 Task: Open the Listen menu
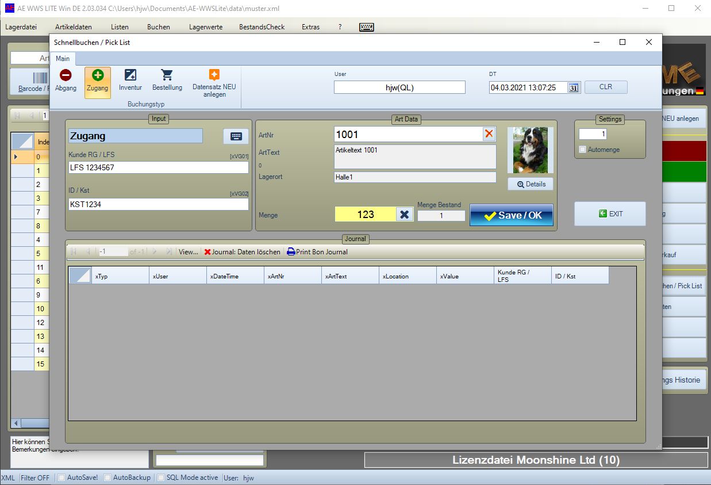tap(120, 27)
